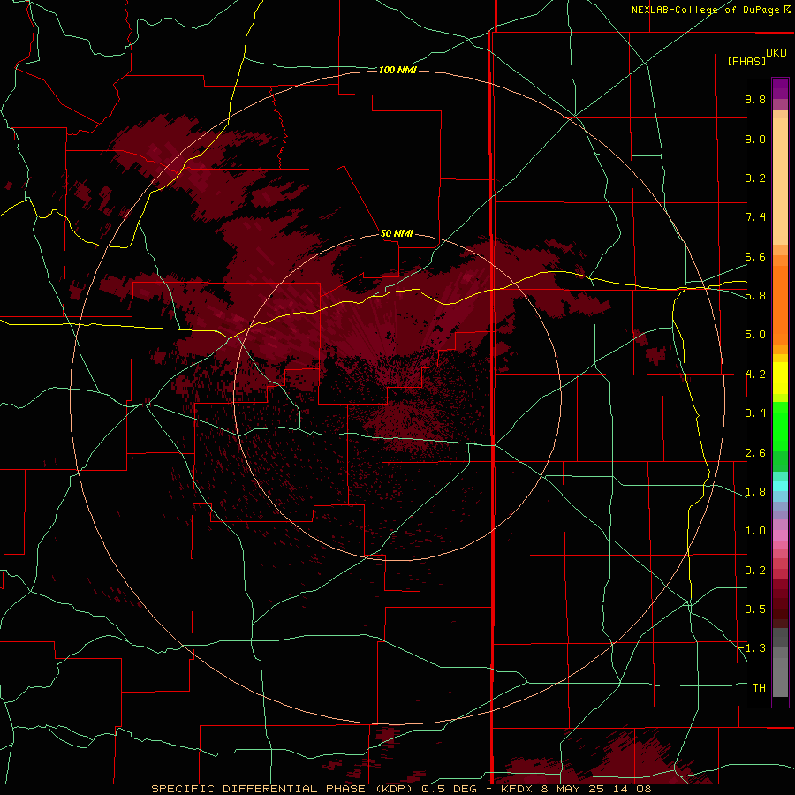Click the DKD legend label
Viewport: 795px width, 795px height.
click(776, 53)
